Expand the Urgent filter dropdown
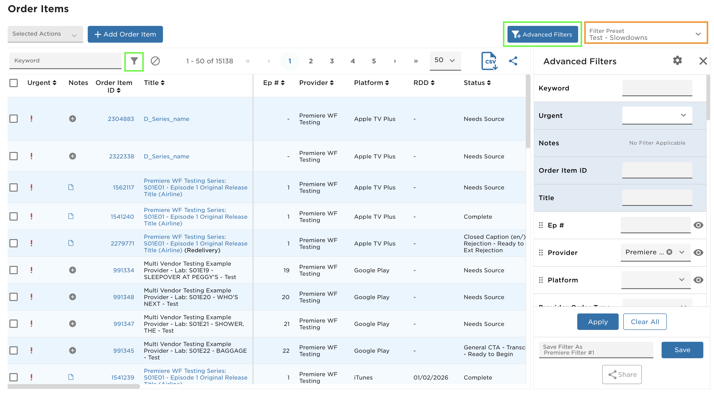714x396 pixels. coord(657,115)
